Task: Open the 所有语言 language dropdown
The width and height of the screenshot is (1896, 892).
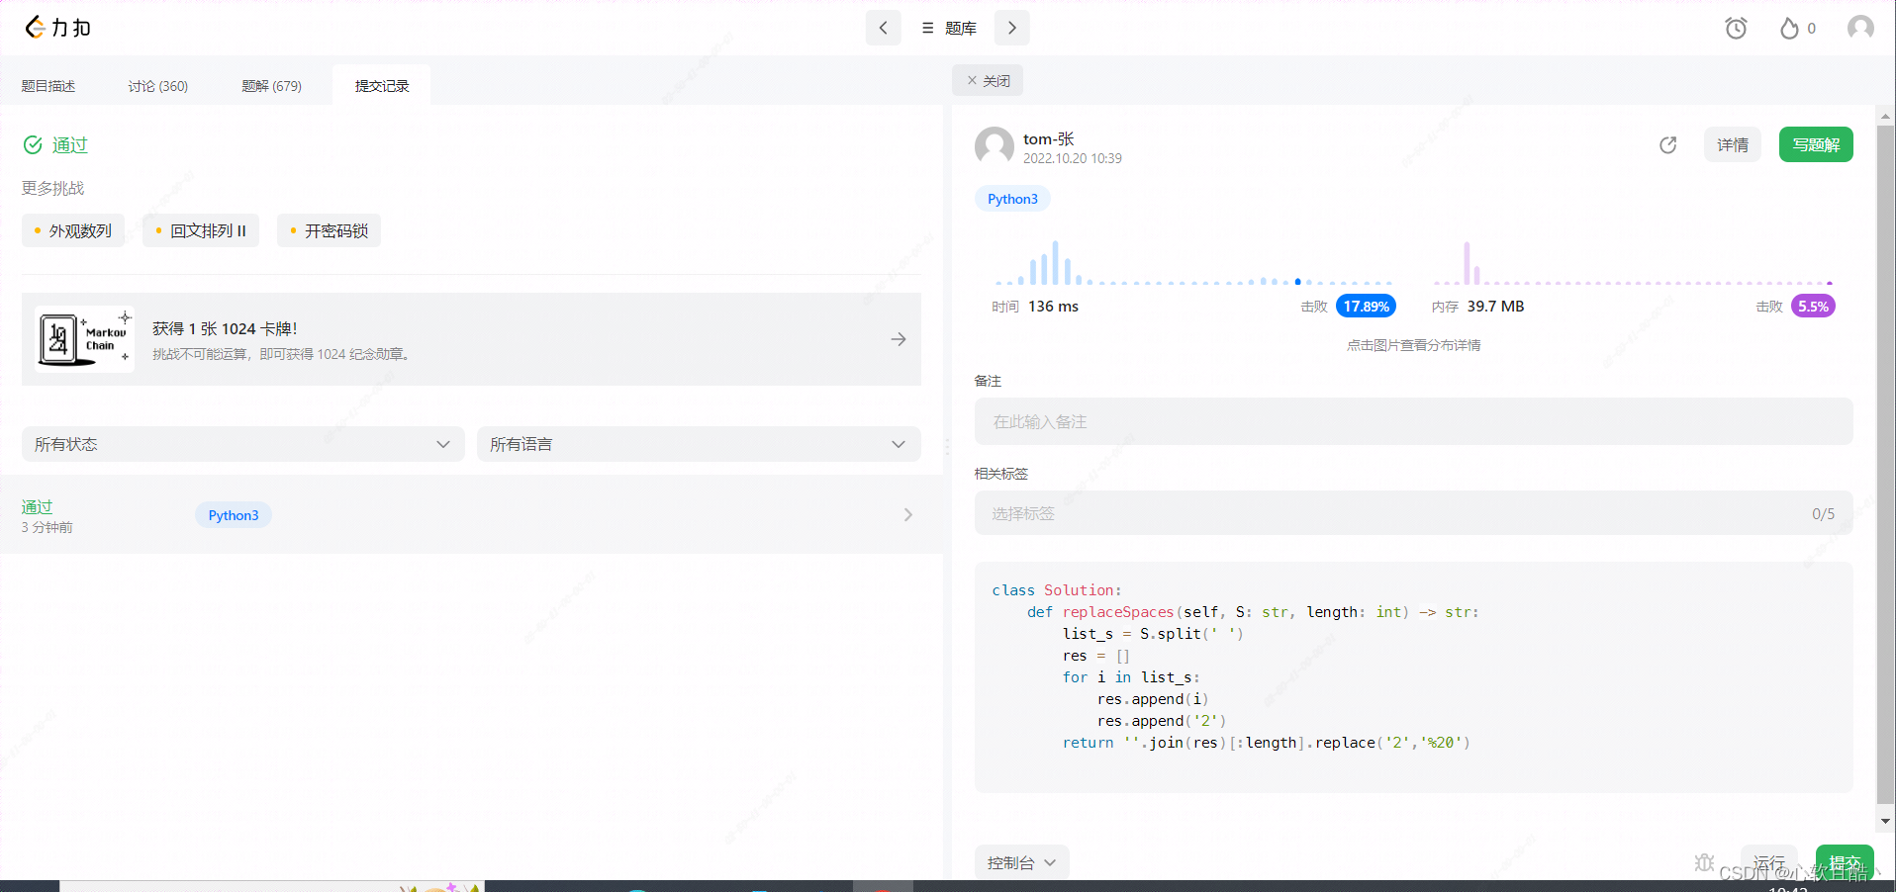Action: tap(698, 444)
